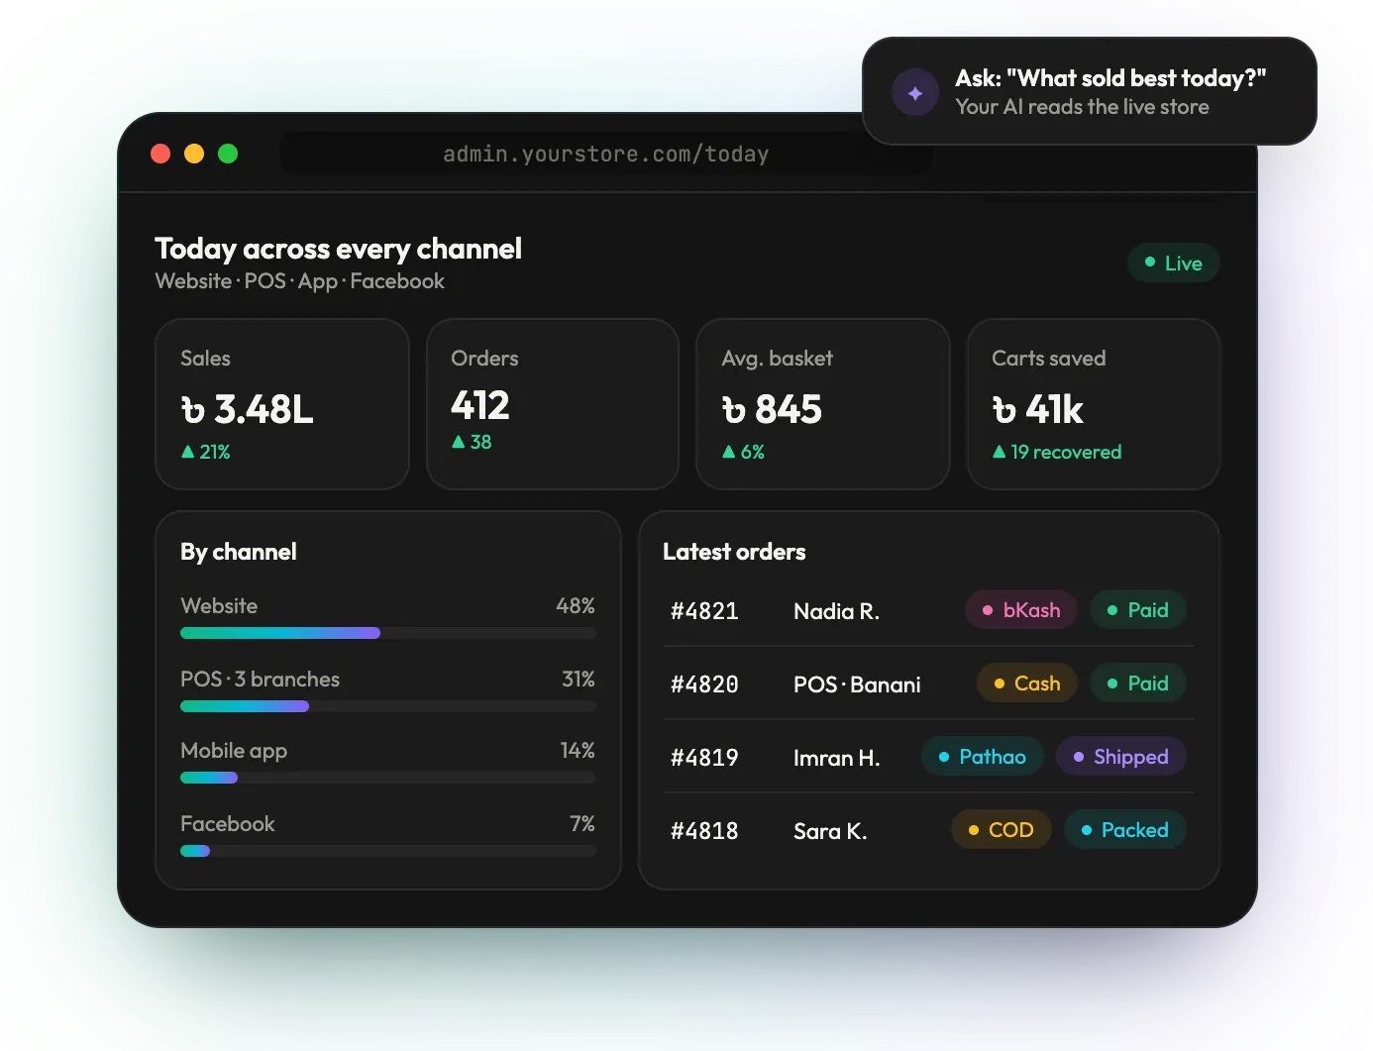Open order number #4818

[x=704, y=831]
